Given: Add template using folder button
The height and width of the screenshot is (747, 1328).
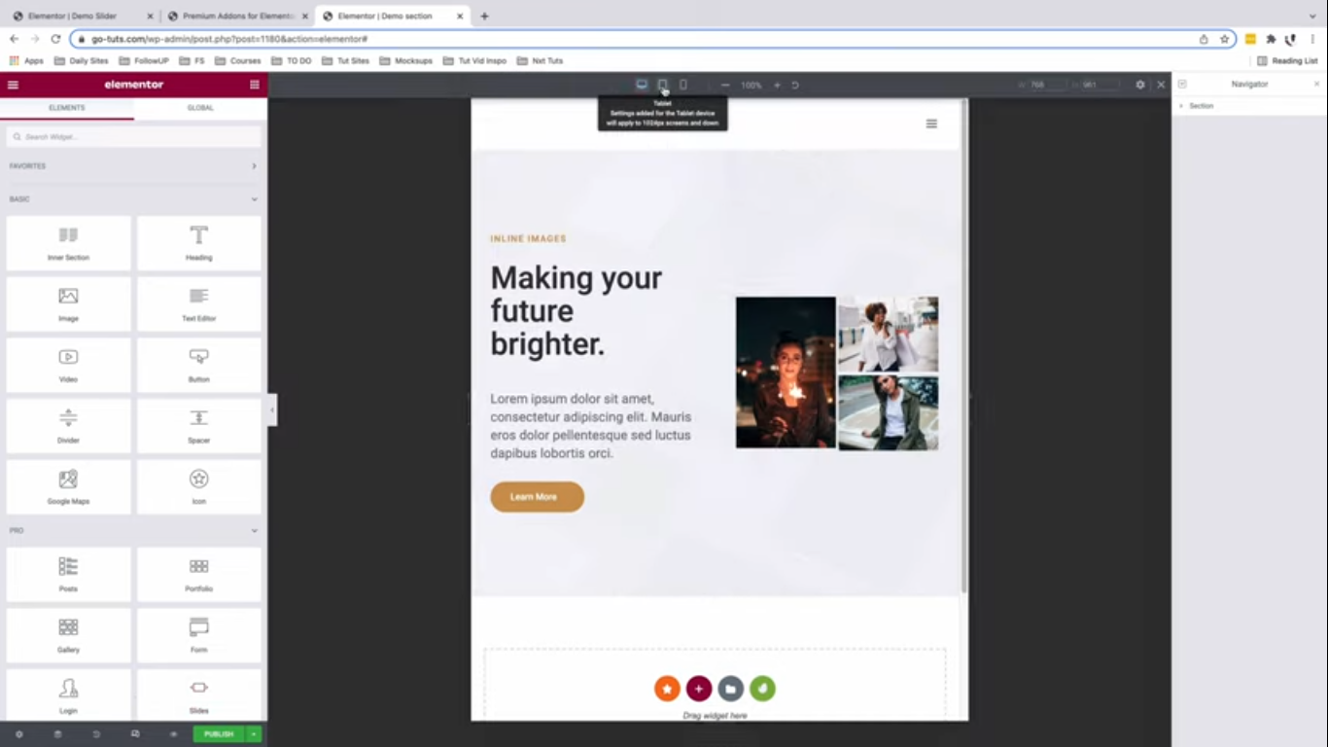Looking at the screenshot, I should 731,689.
